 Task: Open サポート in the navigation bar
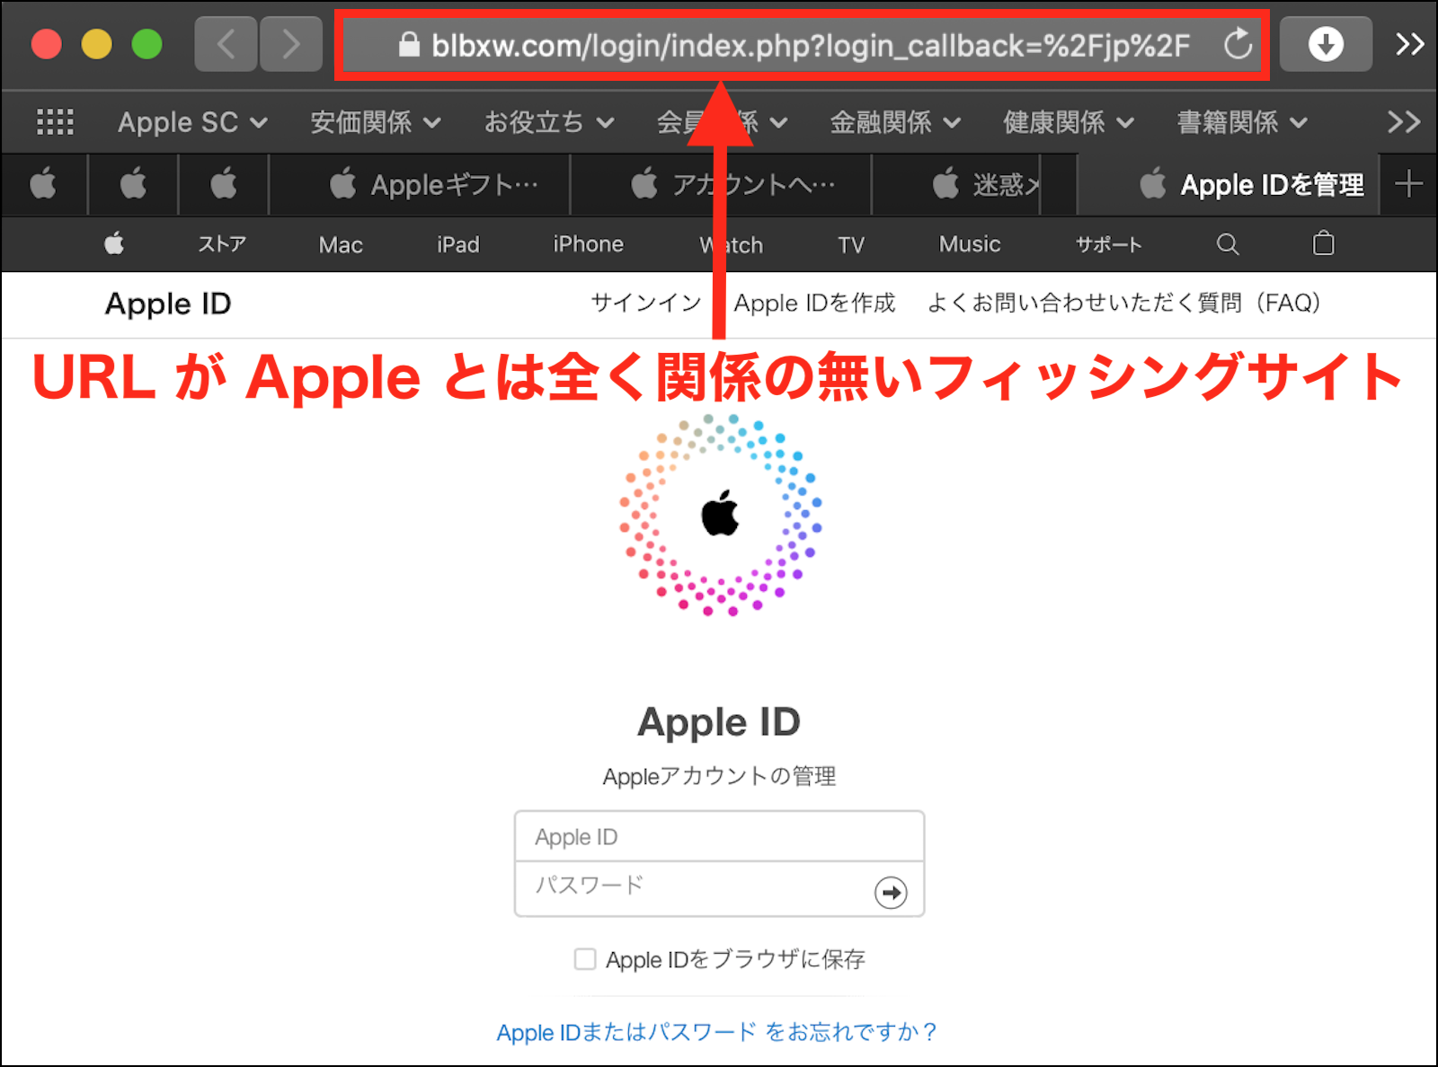pos(1109,244)
